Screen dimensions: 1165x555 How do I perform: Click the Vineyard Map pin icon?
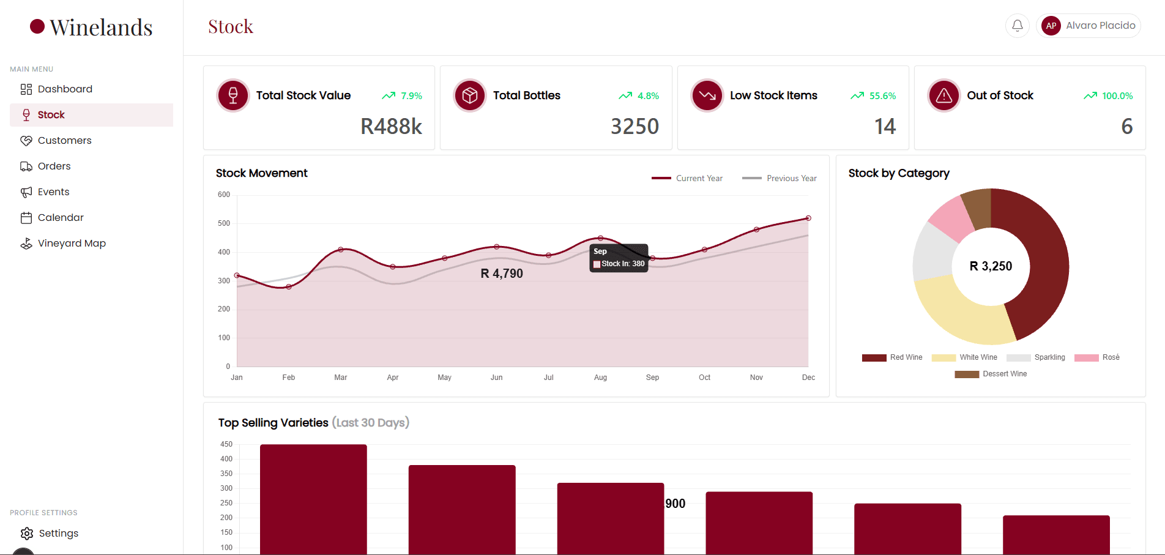coord(26,244)
